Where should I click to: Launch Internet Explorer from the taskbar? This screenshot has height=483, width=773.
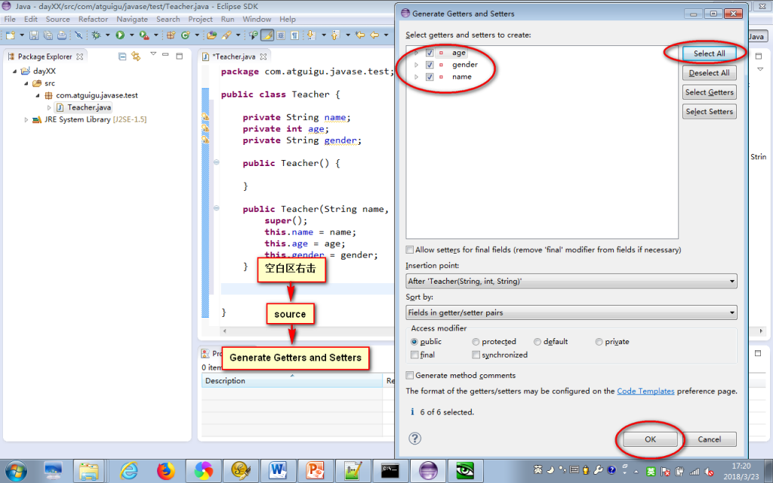click(x=128, y=471)
